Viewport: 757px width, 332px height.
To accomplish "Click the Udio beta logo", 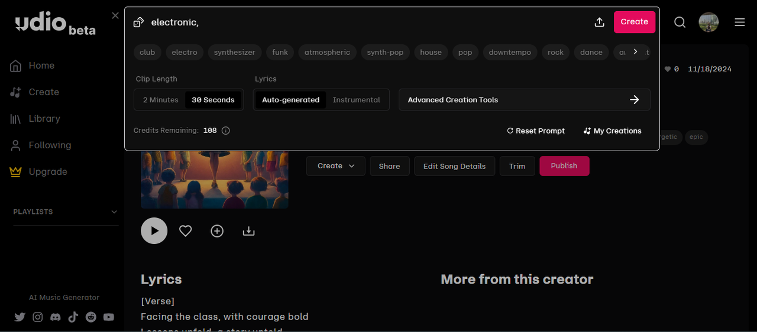I will click(x=55, y=23).
